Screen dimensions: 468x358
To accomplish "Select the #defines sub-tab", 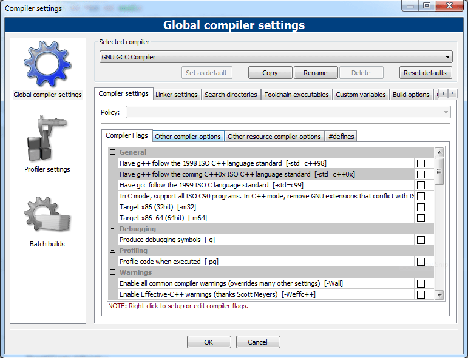I will point(341,137).
